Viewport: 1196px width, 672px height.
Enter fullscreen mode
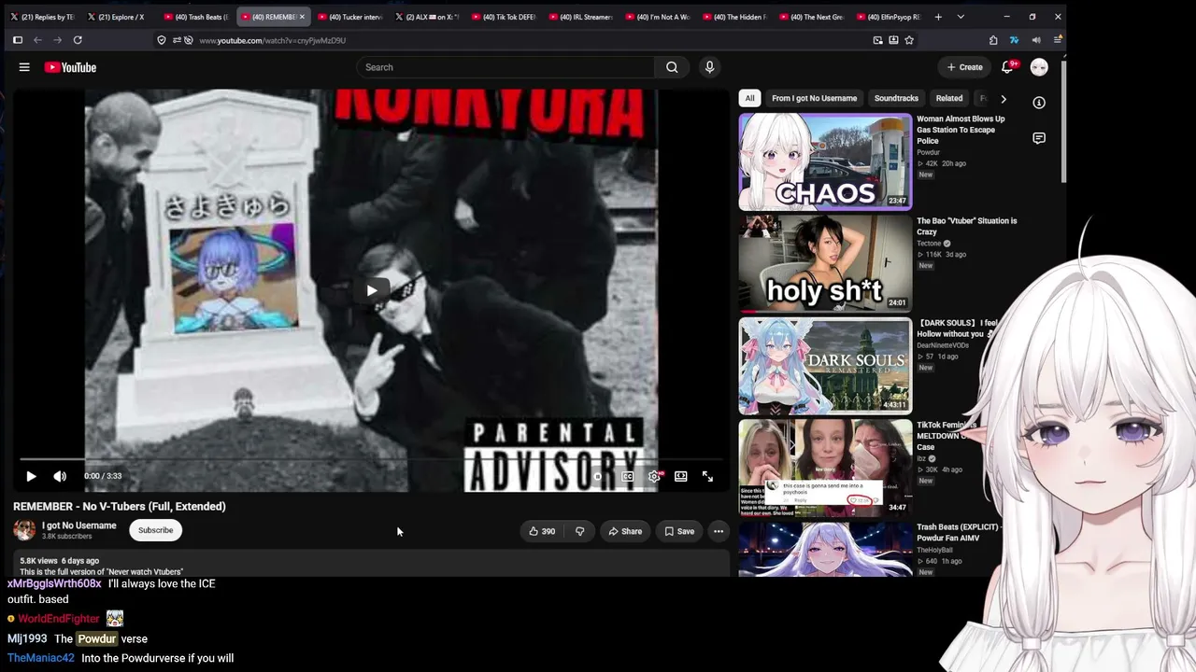coord(707,476)
